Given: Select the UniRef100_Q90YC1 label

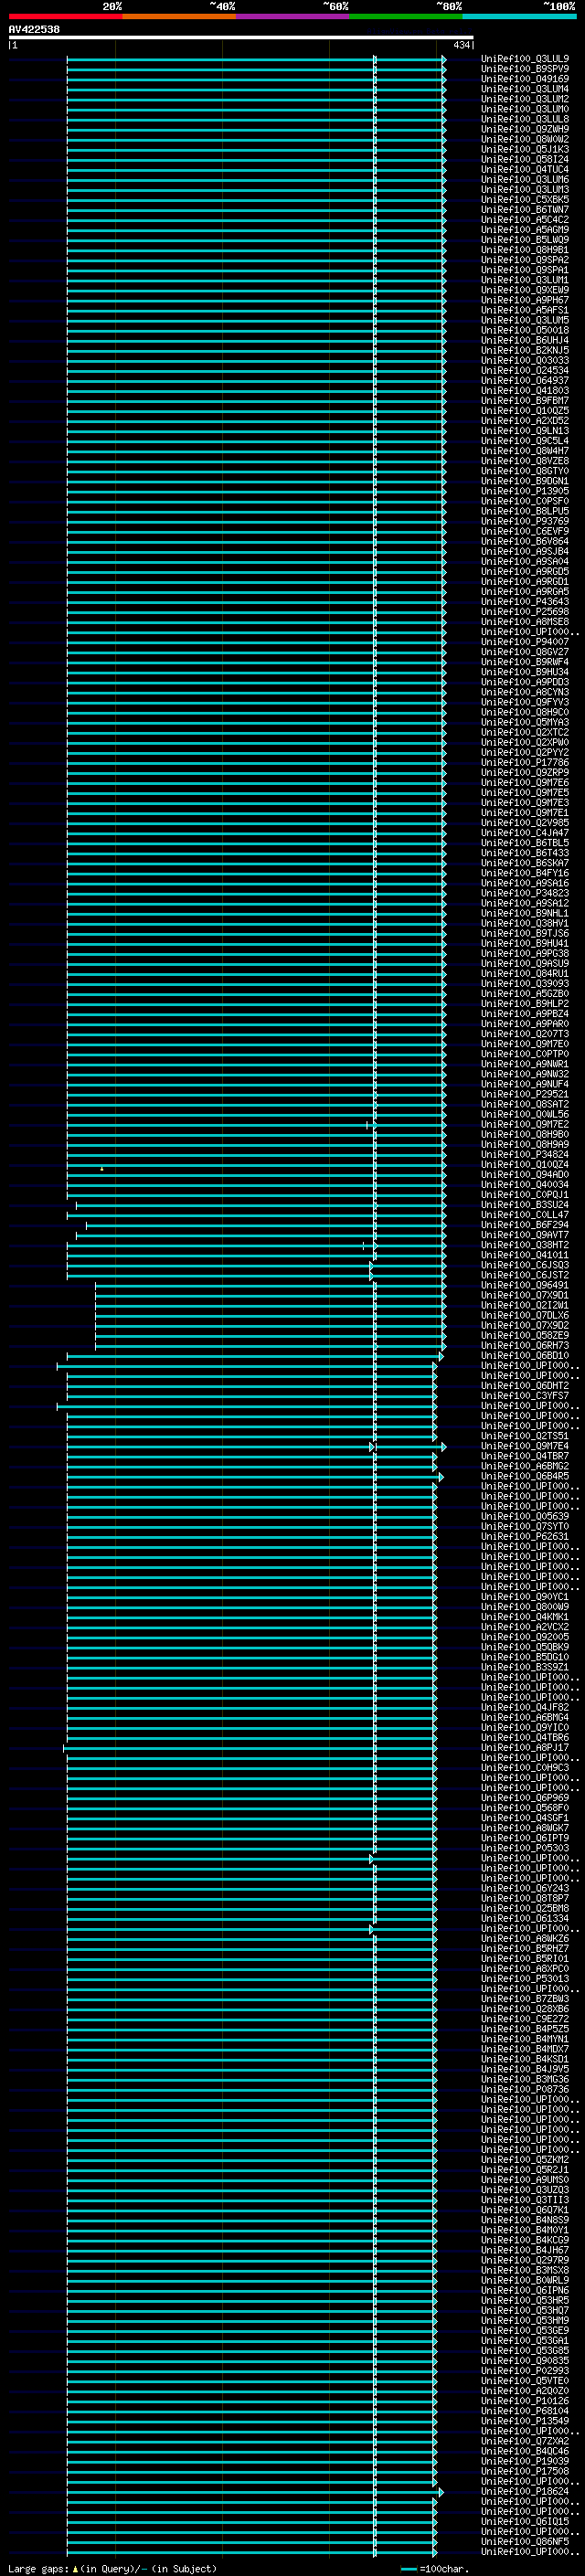Looking at the screenshot, I should 525,1597.
